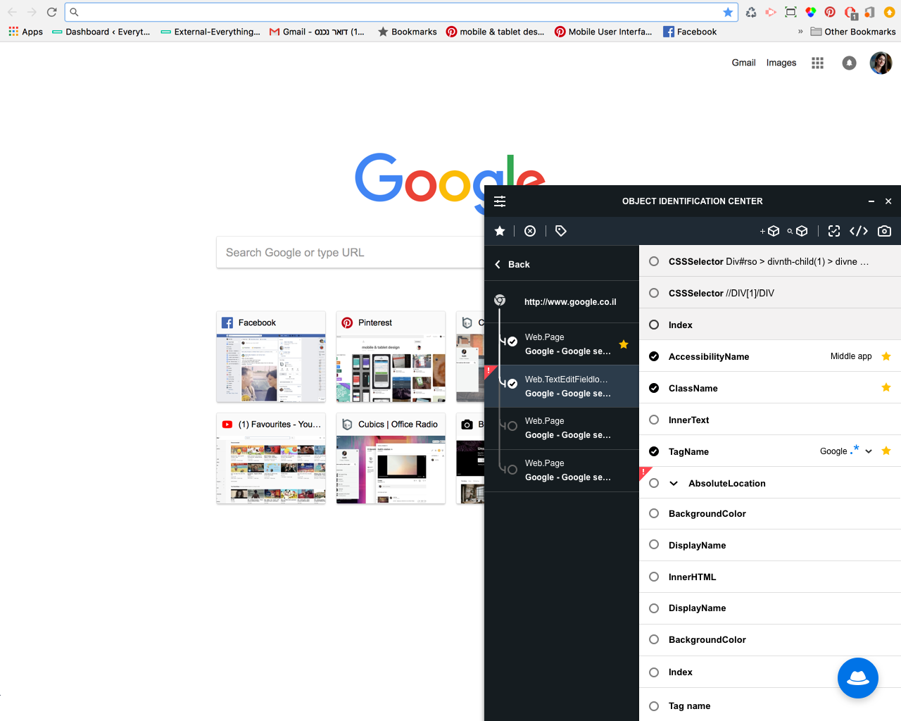901x721 pixels.
Task: Expand the hidden bookmarks overflow chevron
Action: click(800, 32)
